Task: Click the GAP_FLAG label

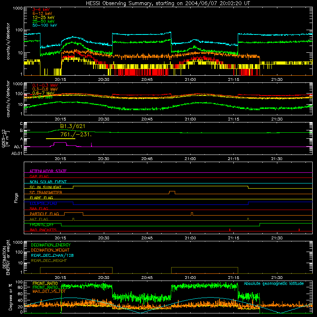Action: point(39,176)
